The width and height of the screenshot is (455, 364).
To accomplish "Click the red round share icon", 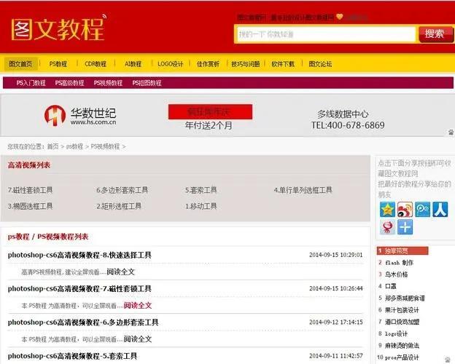I will 387,227.
